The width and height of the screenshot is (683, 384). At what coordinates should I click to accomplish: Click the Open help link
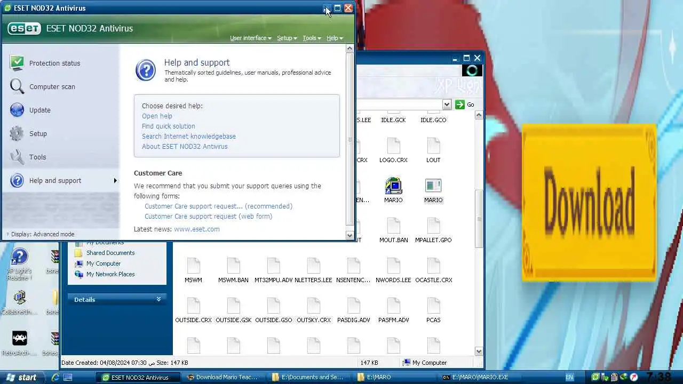[157, 116]
